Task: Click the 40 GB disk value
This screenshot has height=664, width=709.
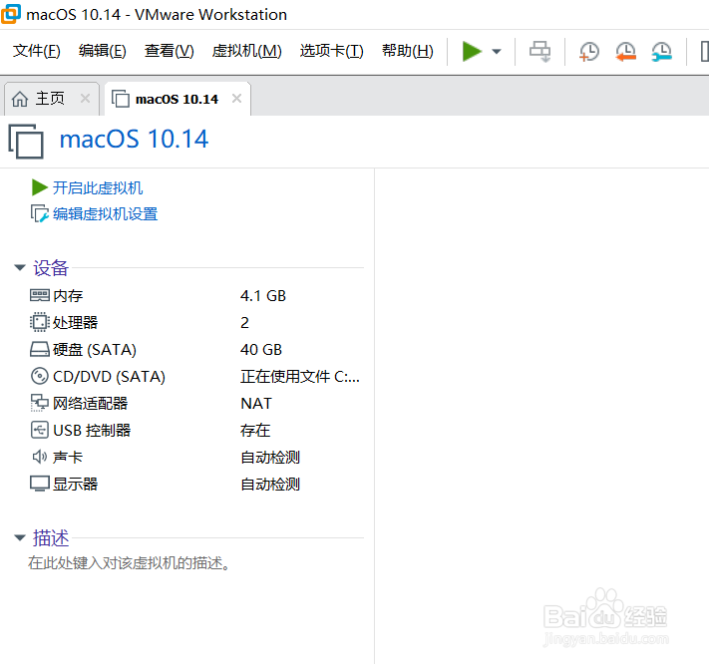Action: pos(261,349)
